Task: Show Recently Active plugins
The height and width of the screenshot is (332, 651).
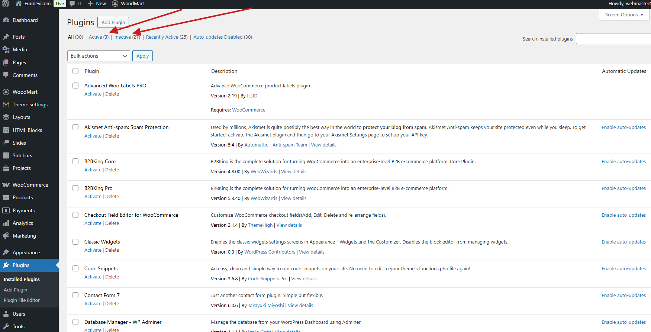Action: point(167,37)
